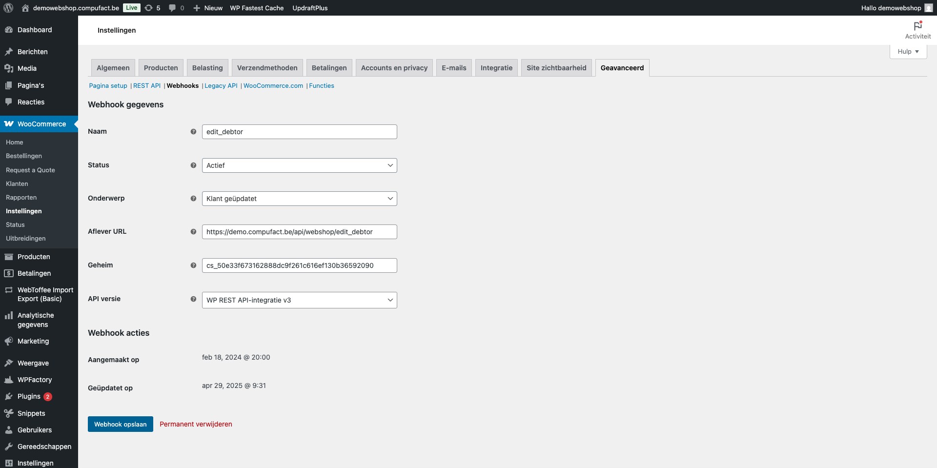Click the Pagina's icon in the sidebar

pyautogui.click(x=9, y=85)
